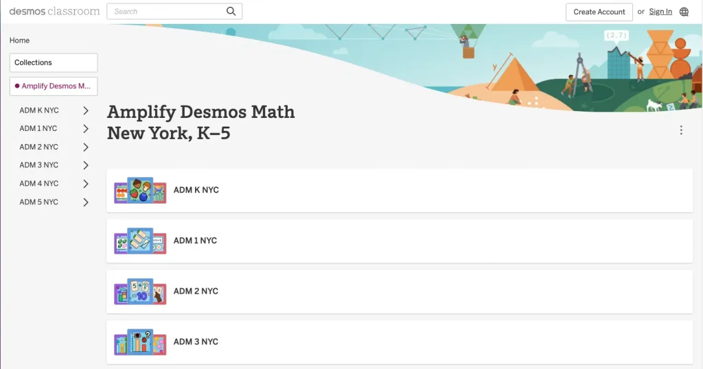703x369 pixels.
Task: Click the desmos classroom logo
Action: pyautogui.click(x=54, y=11)
